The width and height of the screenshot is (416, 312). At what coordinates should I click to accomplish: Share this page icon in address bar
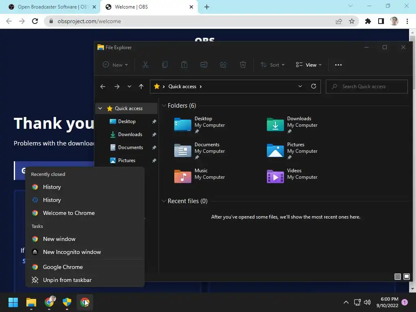(x=339, y=21)
